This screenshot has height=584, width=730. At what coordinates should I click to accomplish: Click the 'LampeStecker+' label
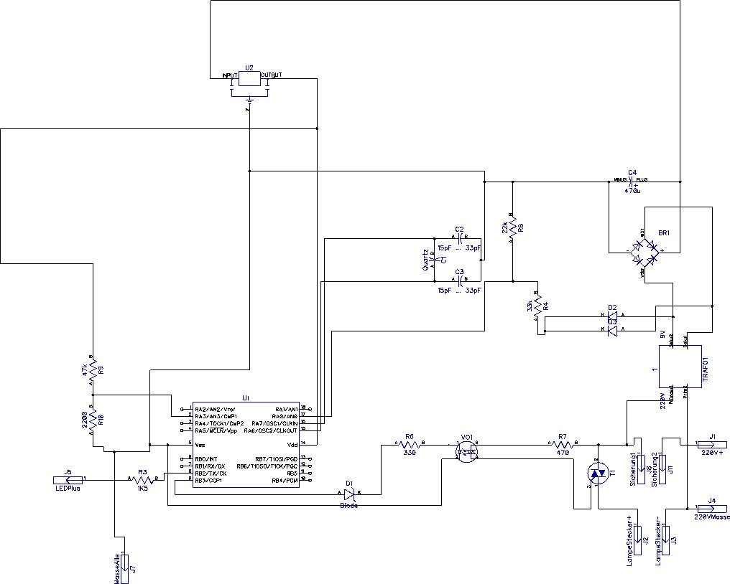pos(629,540)
